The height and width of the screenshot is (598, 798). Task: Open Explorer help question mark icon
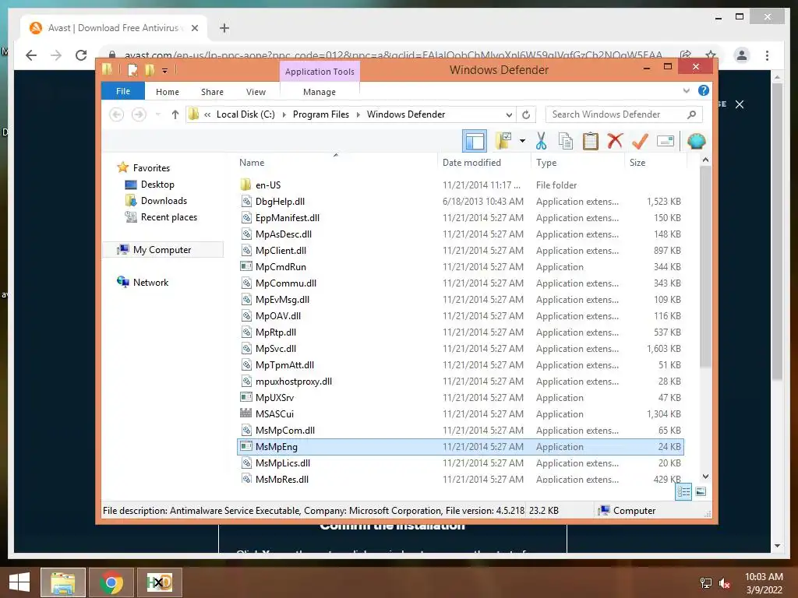click(704, 90)
